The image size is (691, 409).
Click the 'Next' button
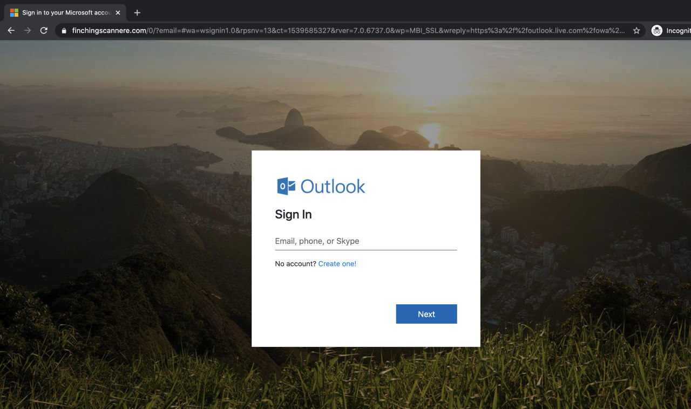click(426, 314)
